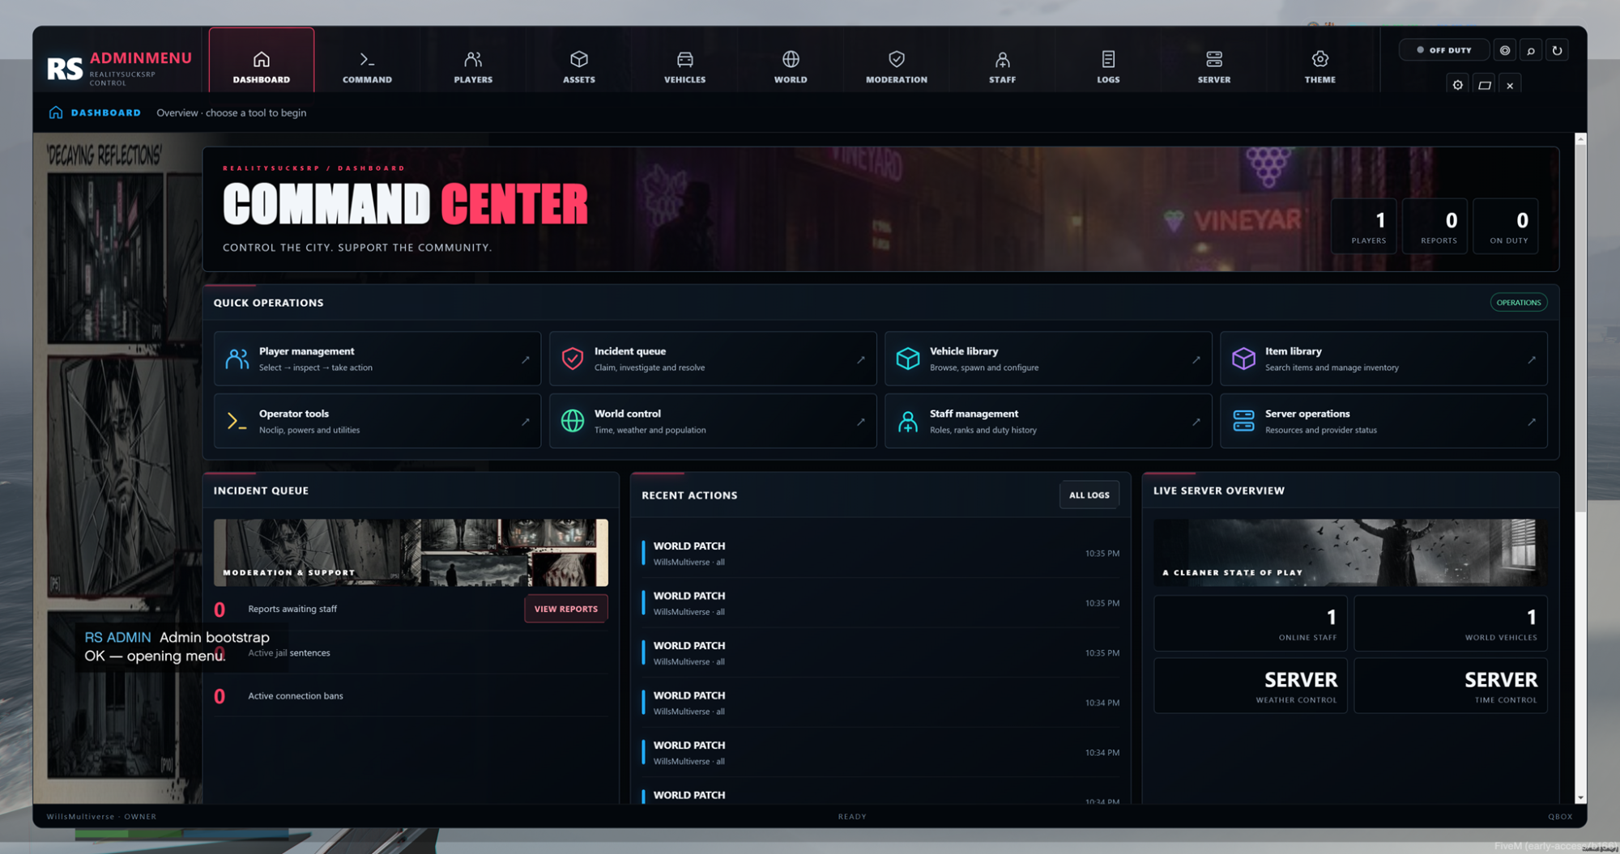Open the Players tab
1620x854 pixels.
(x=473, y=66)
